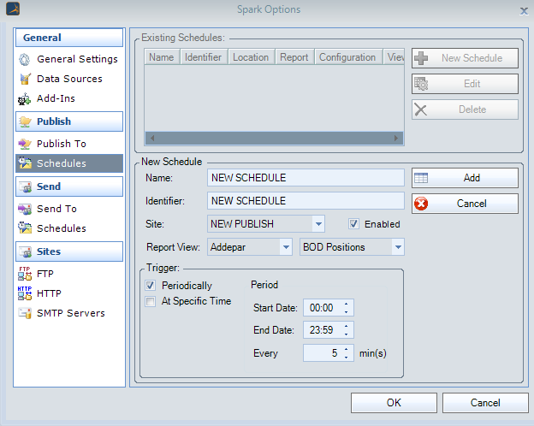
Task: Toggle the Periodically trigger checkbox
Action: pos(151,285)
